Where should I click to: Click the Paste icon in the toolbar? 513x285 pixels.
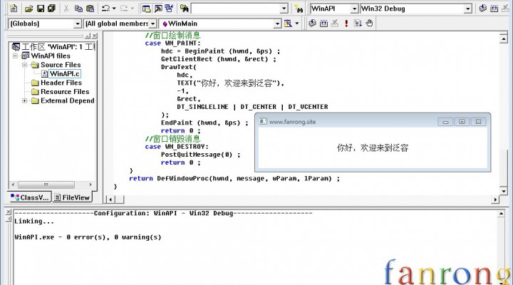(x=90, y=9)
